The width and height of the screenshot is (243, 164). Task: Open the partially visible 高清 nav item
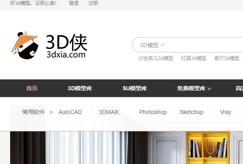pyautogui.click(x=239, y=88)
